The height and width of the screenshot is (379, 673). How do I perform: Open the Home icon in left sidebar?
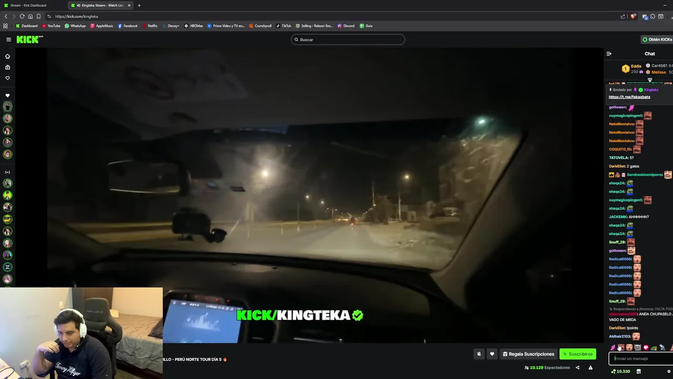tap(7, 56)
